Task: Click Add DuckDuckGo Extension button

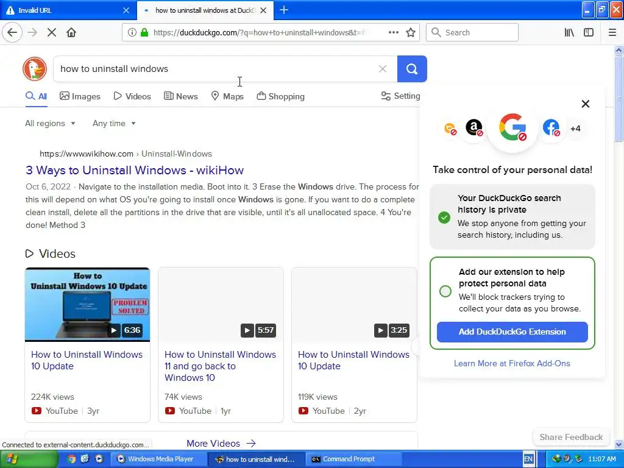Action: tap(512, 332)
